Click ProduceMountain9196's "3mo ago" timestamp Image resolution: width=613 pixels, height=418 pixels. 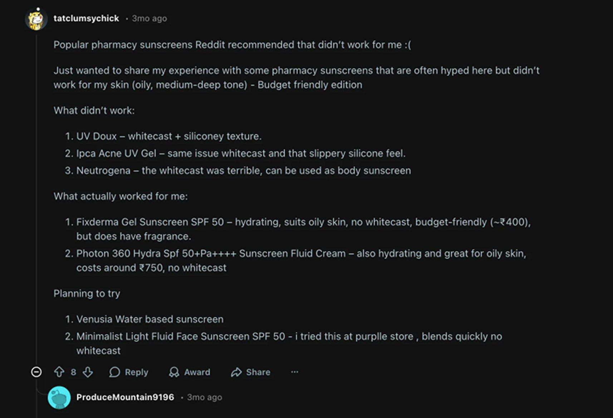pyautogui.click(x=204, y=397)
